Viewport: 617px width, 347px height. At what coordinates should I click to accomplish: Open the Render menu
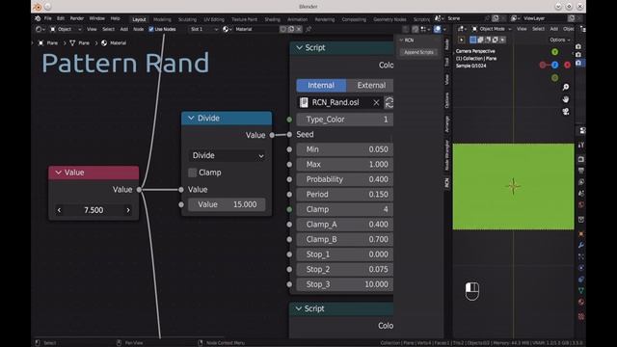point(77,18)
